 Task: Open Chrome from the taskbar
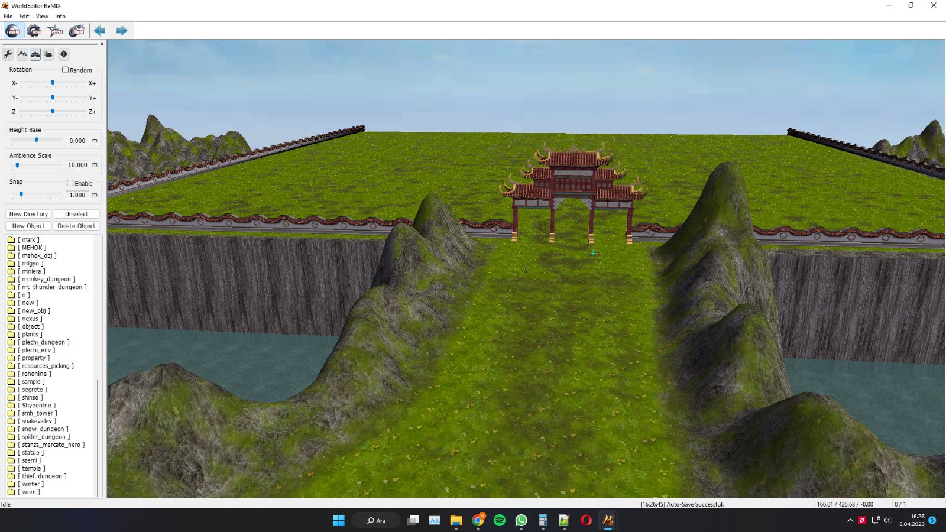478,520
